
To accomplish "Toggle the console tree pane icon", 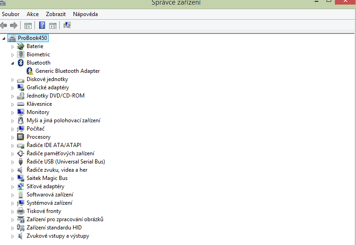I will pos(28,26).
